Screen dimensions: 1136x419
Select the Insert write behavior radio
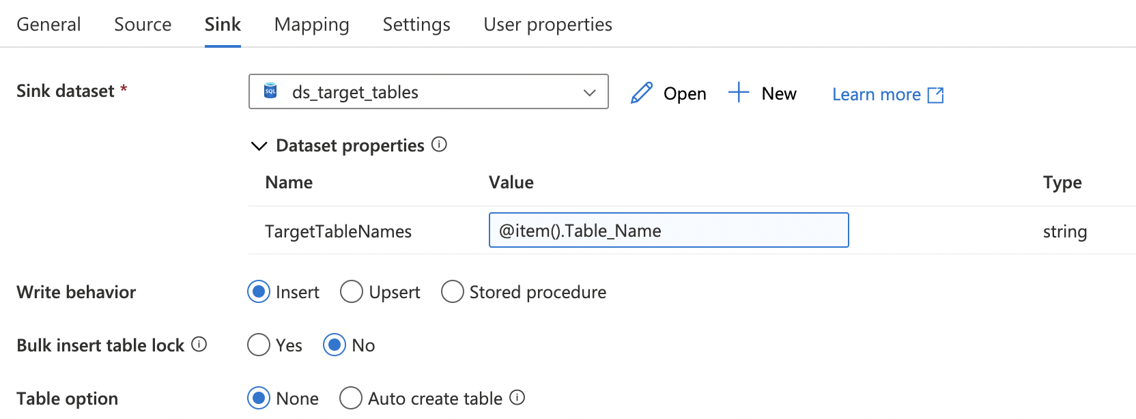(259, 292)
